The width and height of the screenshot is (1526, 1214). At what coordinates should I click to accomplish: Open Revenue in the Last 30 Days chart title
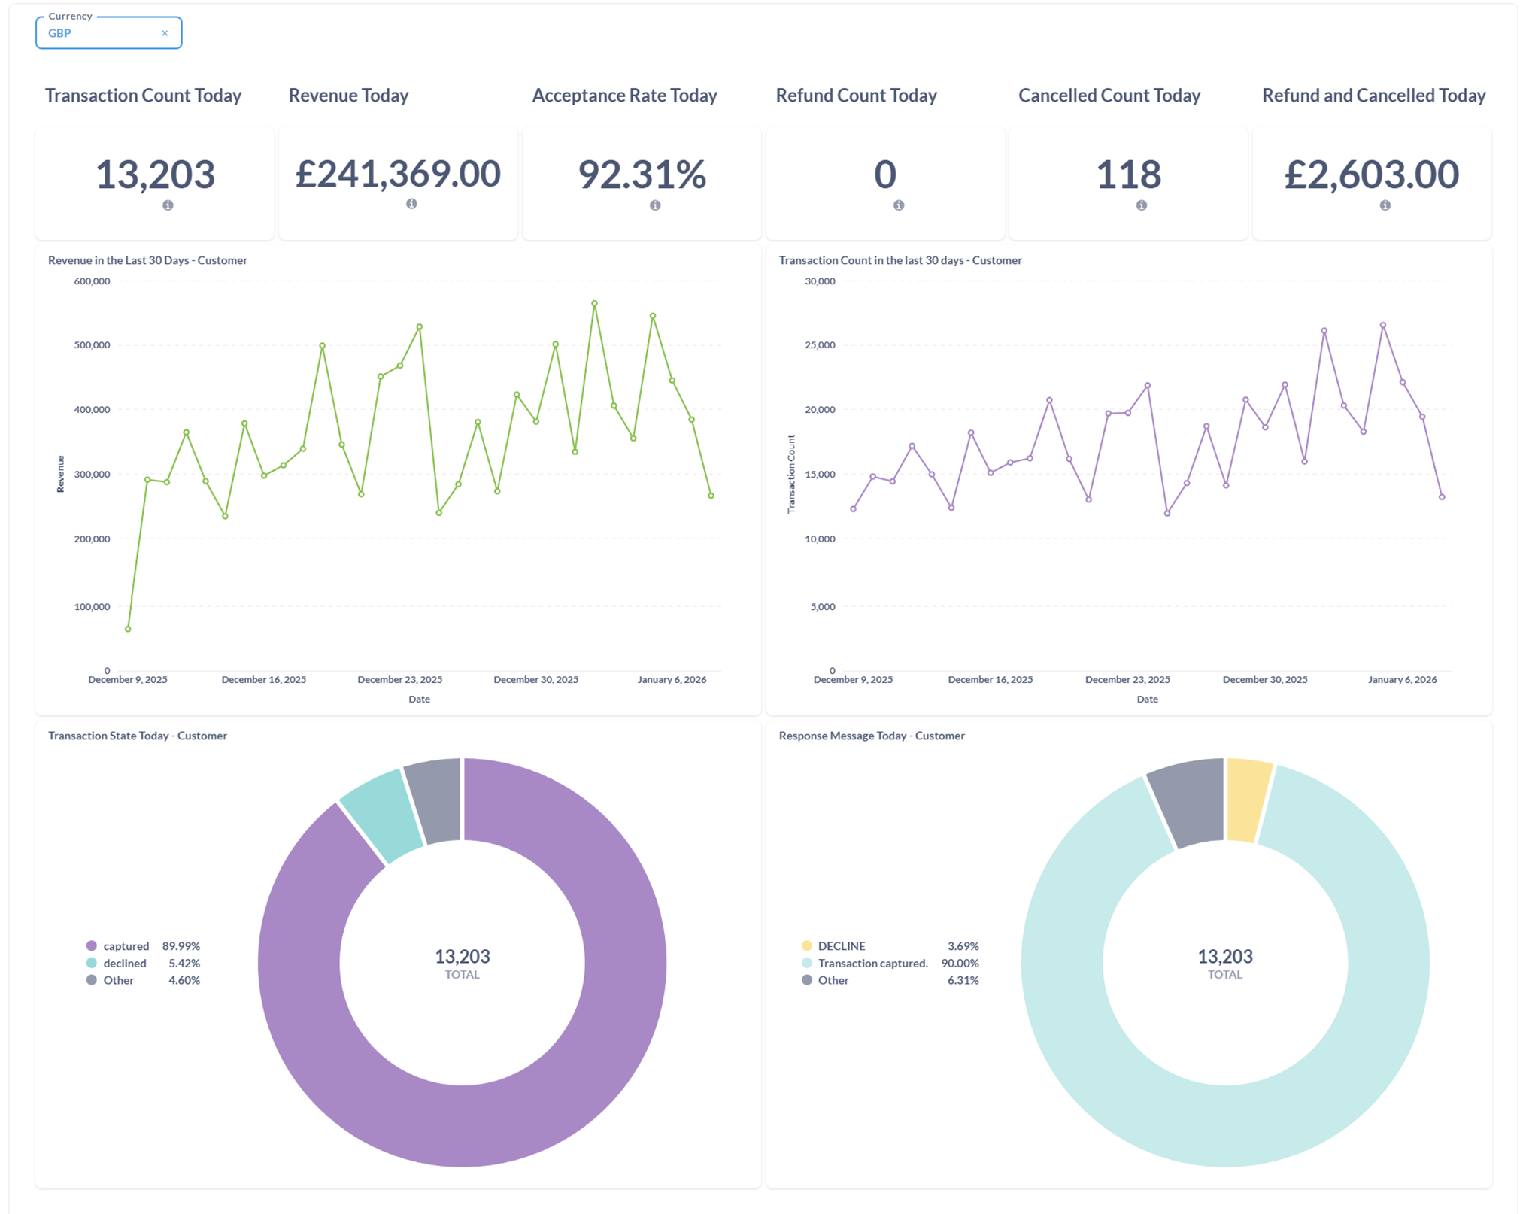pos(147,260)
